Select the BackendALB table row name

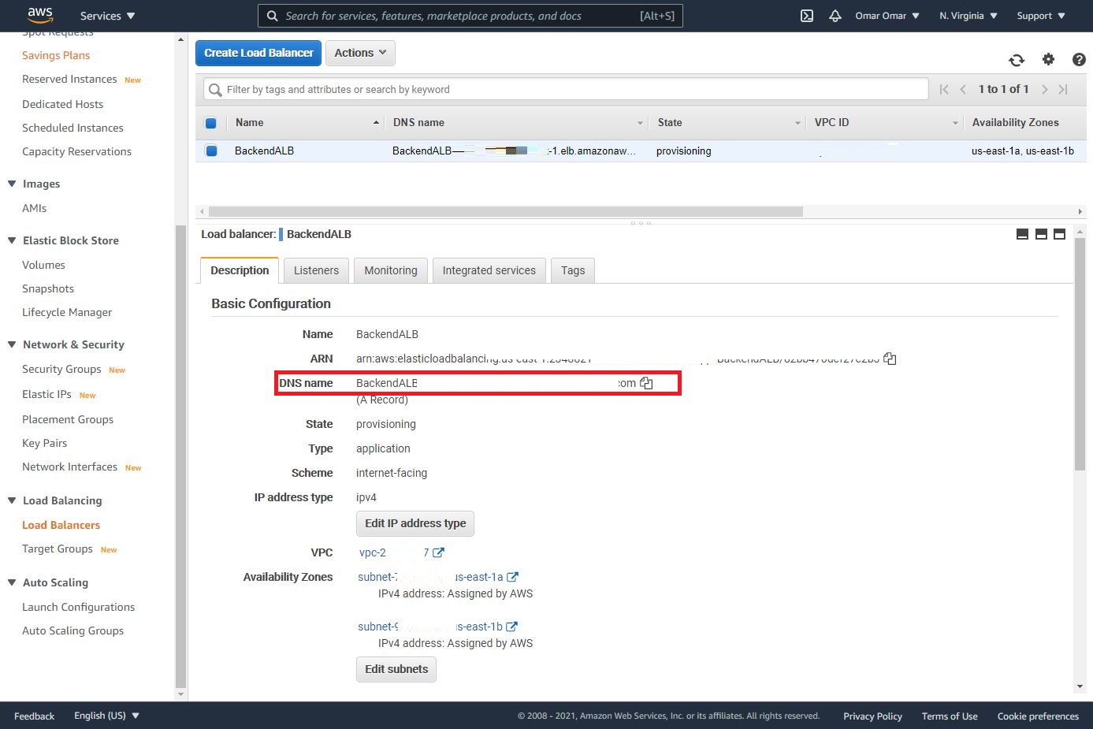264,151
